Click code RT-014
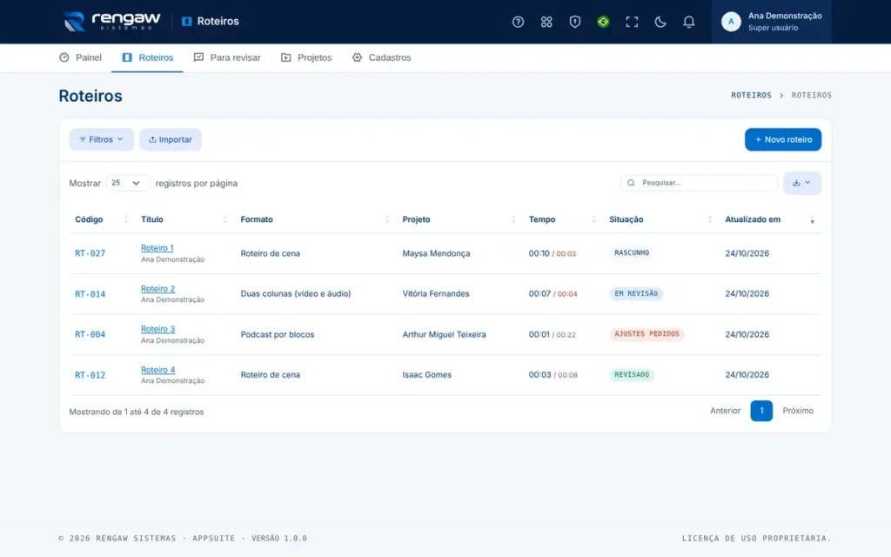The width and height of the screenshot is (891, 557). pyautogui.click(x=90, y=294)
